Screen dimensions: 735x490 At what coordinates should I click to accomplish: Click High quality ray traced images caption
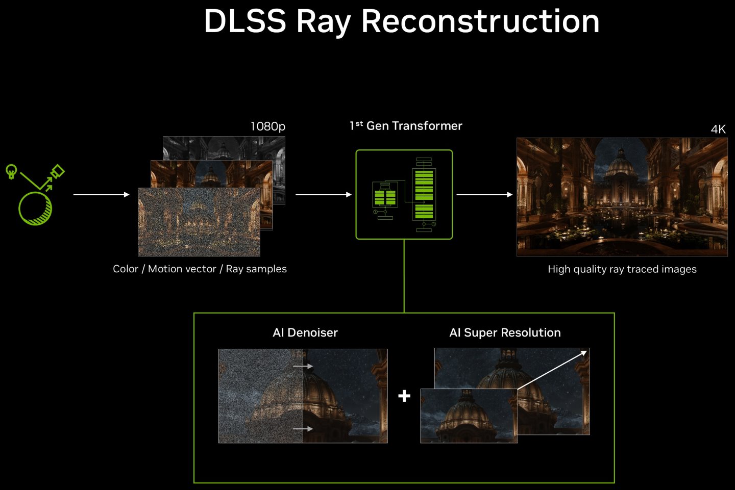coord(622,269)
